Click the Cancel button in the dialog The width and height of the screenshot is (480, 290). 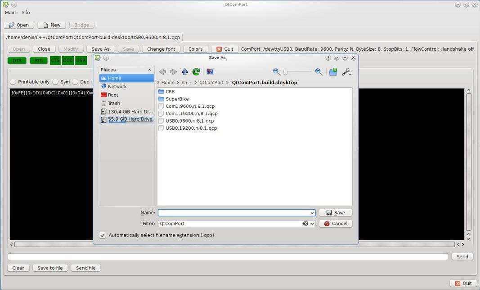336,224
